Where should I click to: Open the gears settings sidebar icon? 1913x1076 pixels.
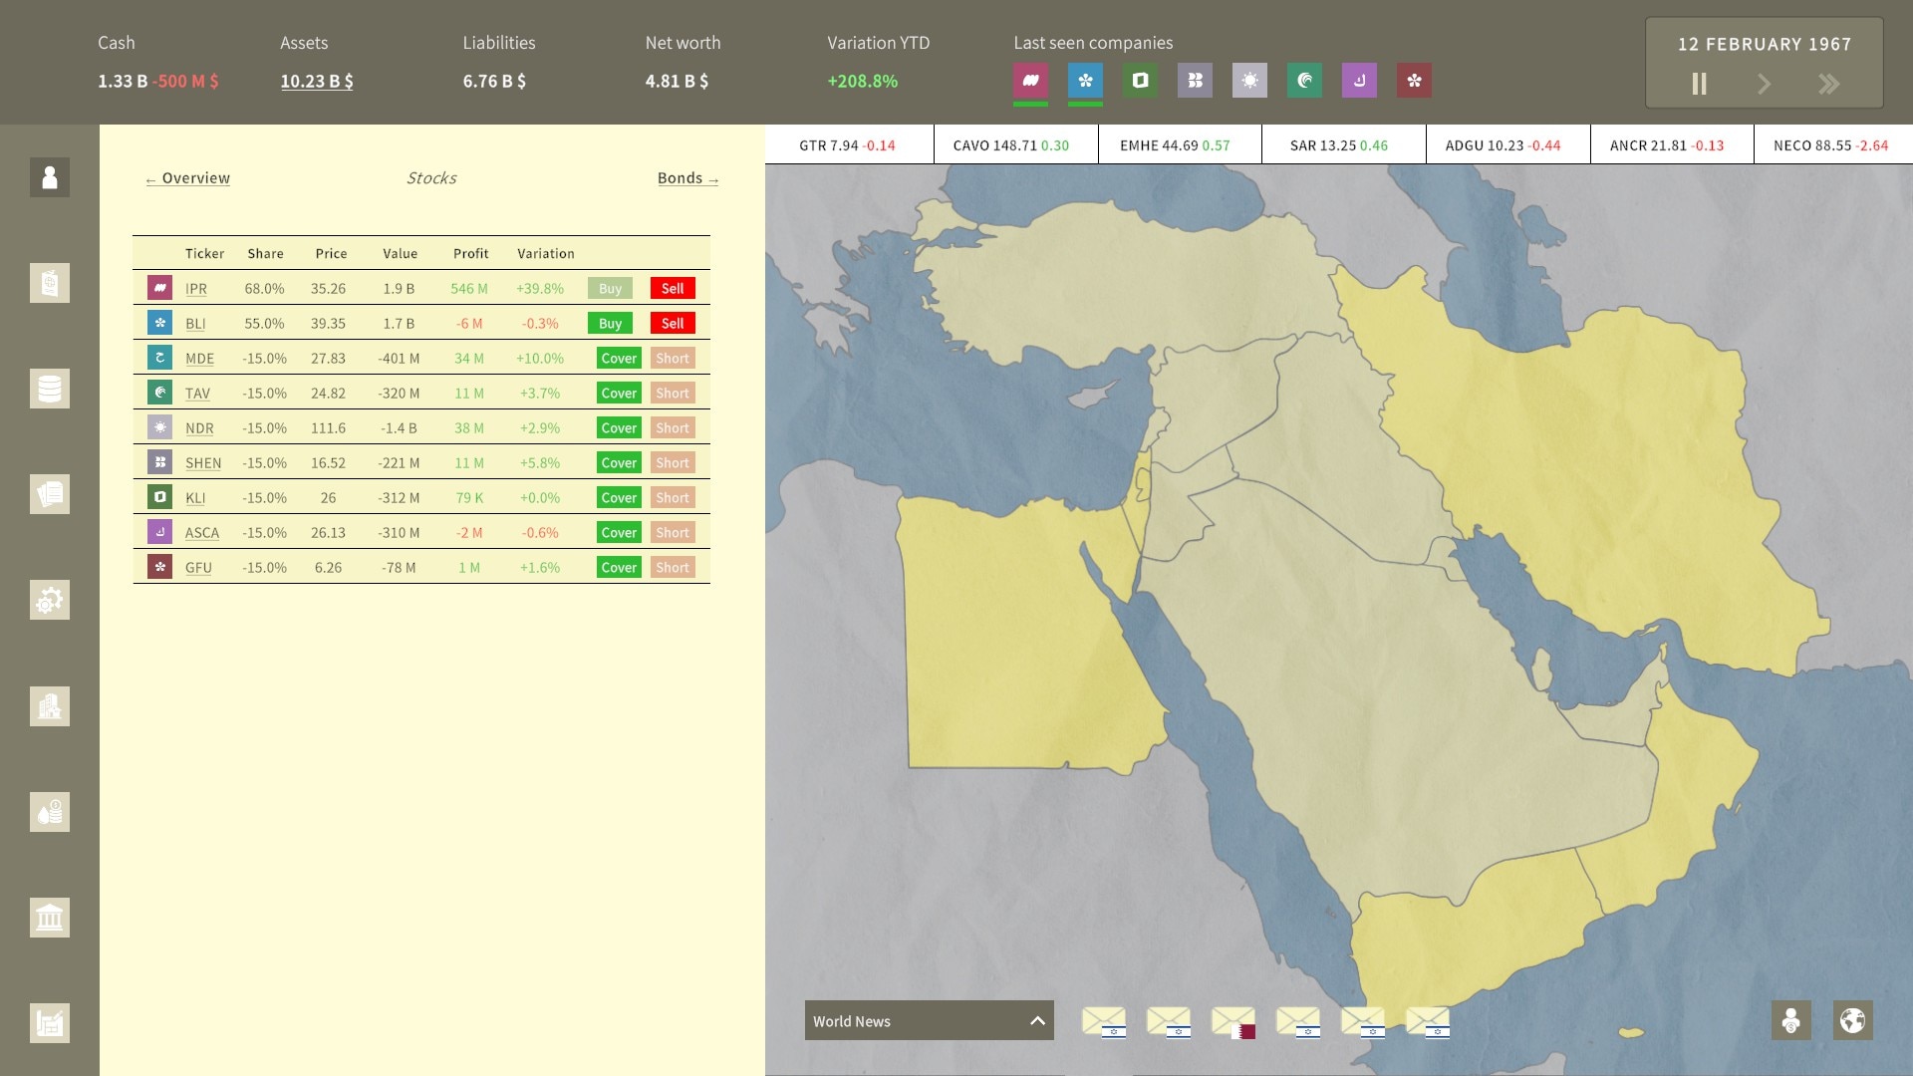[x=50, y=600]
